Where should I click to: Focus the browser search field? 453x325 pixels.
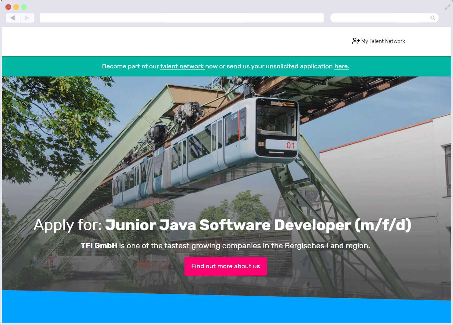point(384,18)
